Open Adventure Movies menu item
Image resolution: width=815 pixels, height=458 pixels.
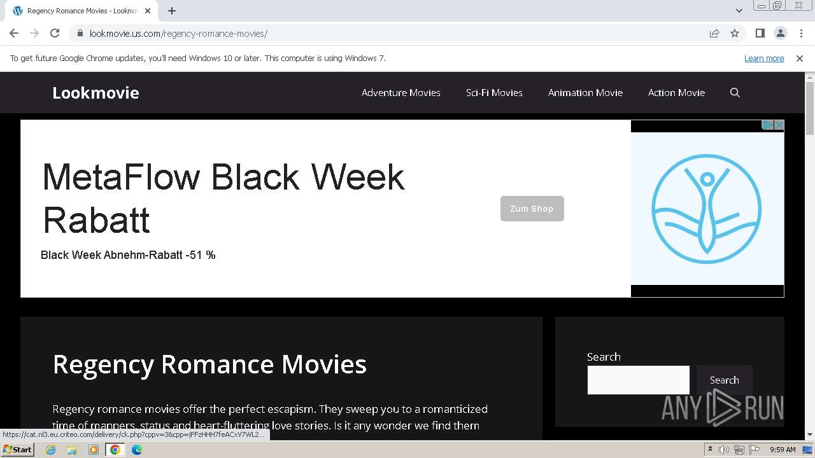401,92
